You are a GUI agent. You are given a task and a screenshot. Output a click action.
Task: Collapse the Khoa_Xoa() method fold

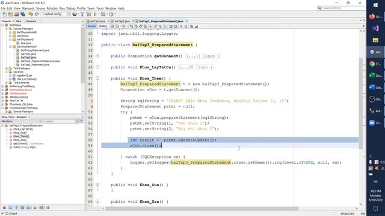point(97,202)
